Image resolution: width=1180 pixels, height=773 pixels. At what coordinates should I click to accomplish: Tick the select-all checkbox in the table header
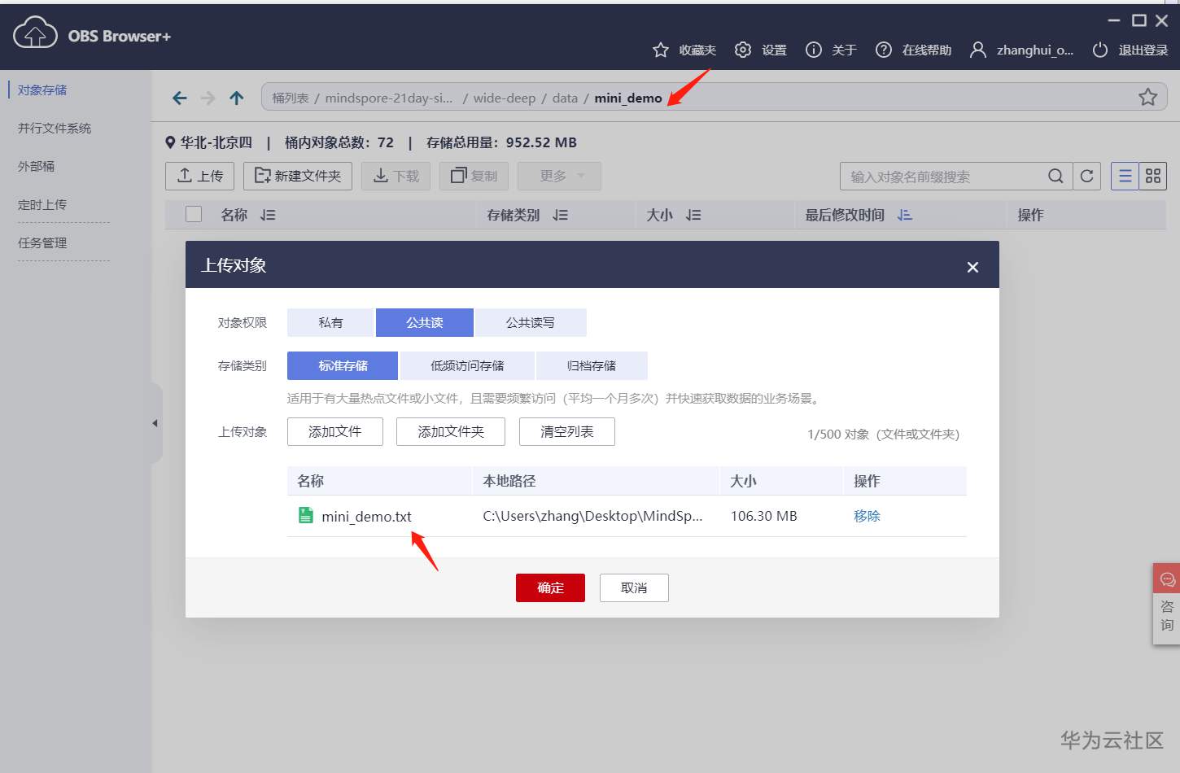(x=194, y=214)
